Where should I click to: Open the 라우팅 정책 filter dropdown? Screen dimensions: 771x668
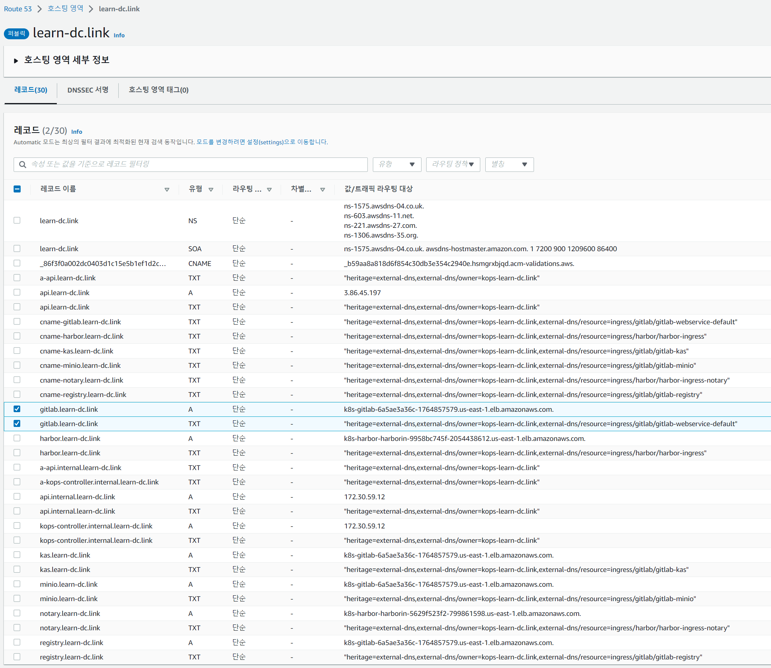[x=453, y=164]
